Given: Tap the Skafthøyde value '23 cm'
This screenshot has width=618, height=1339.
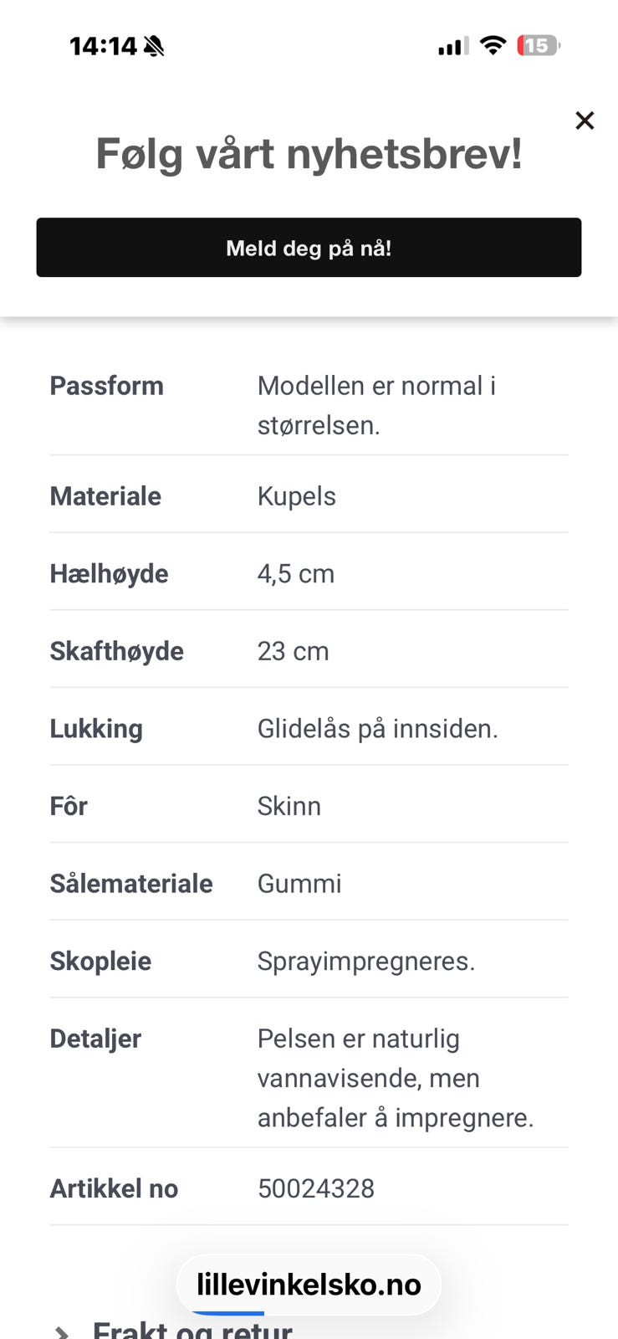Looking at the screenshot, I should [293, 651].
